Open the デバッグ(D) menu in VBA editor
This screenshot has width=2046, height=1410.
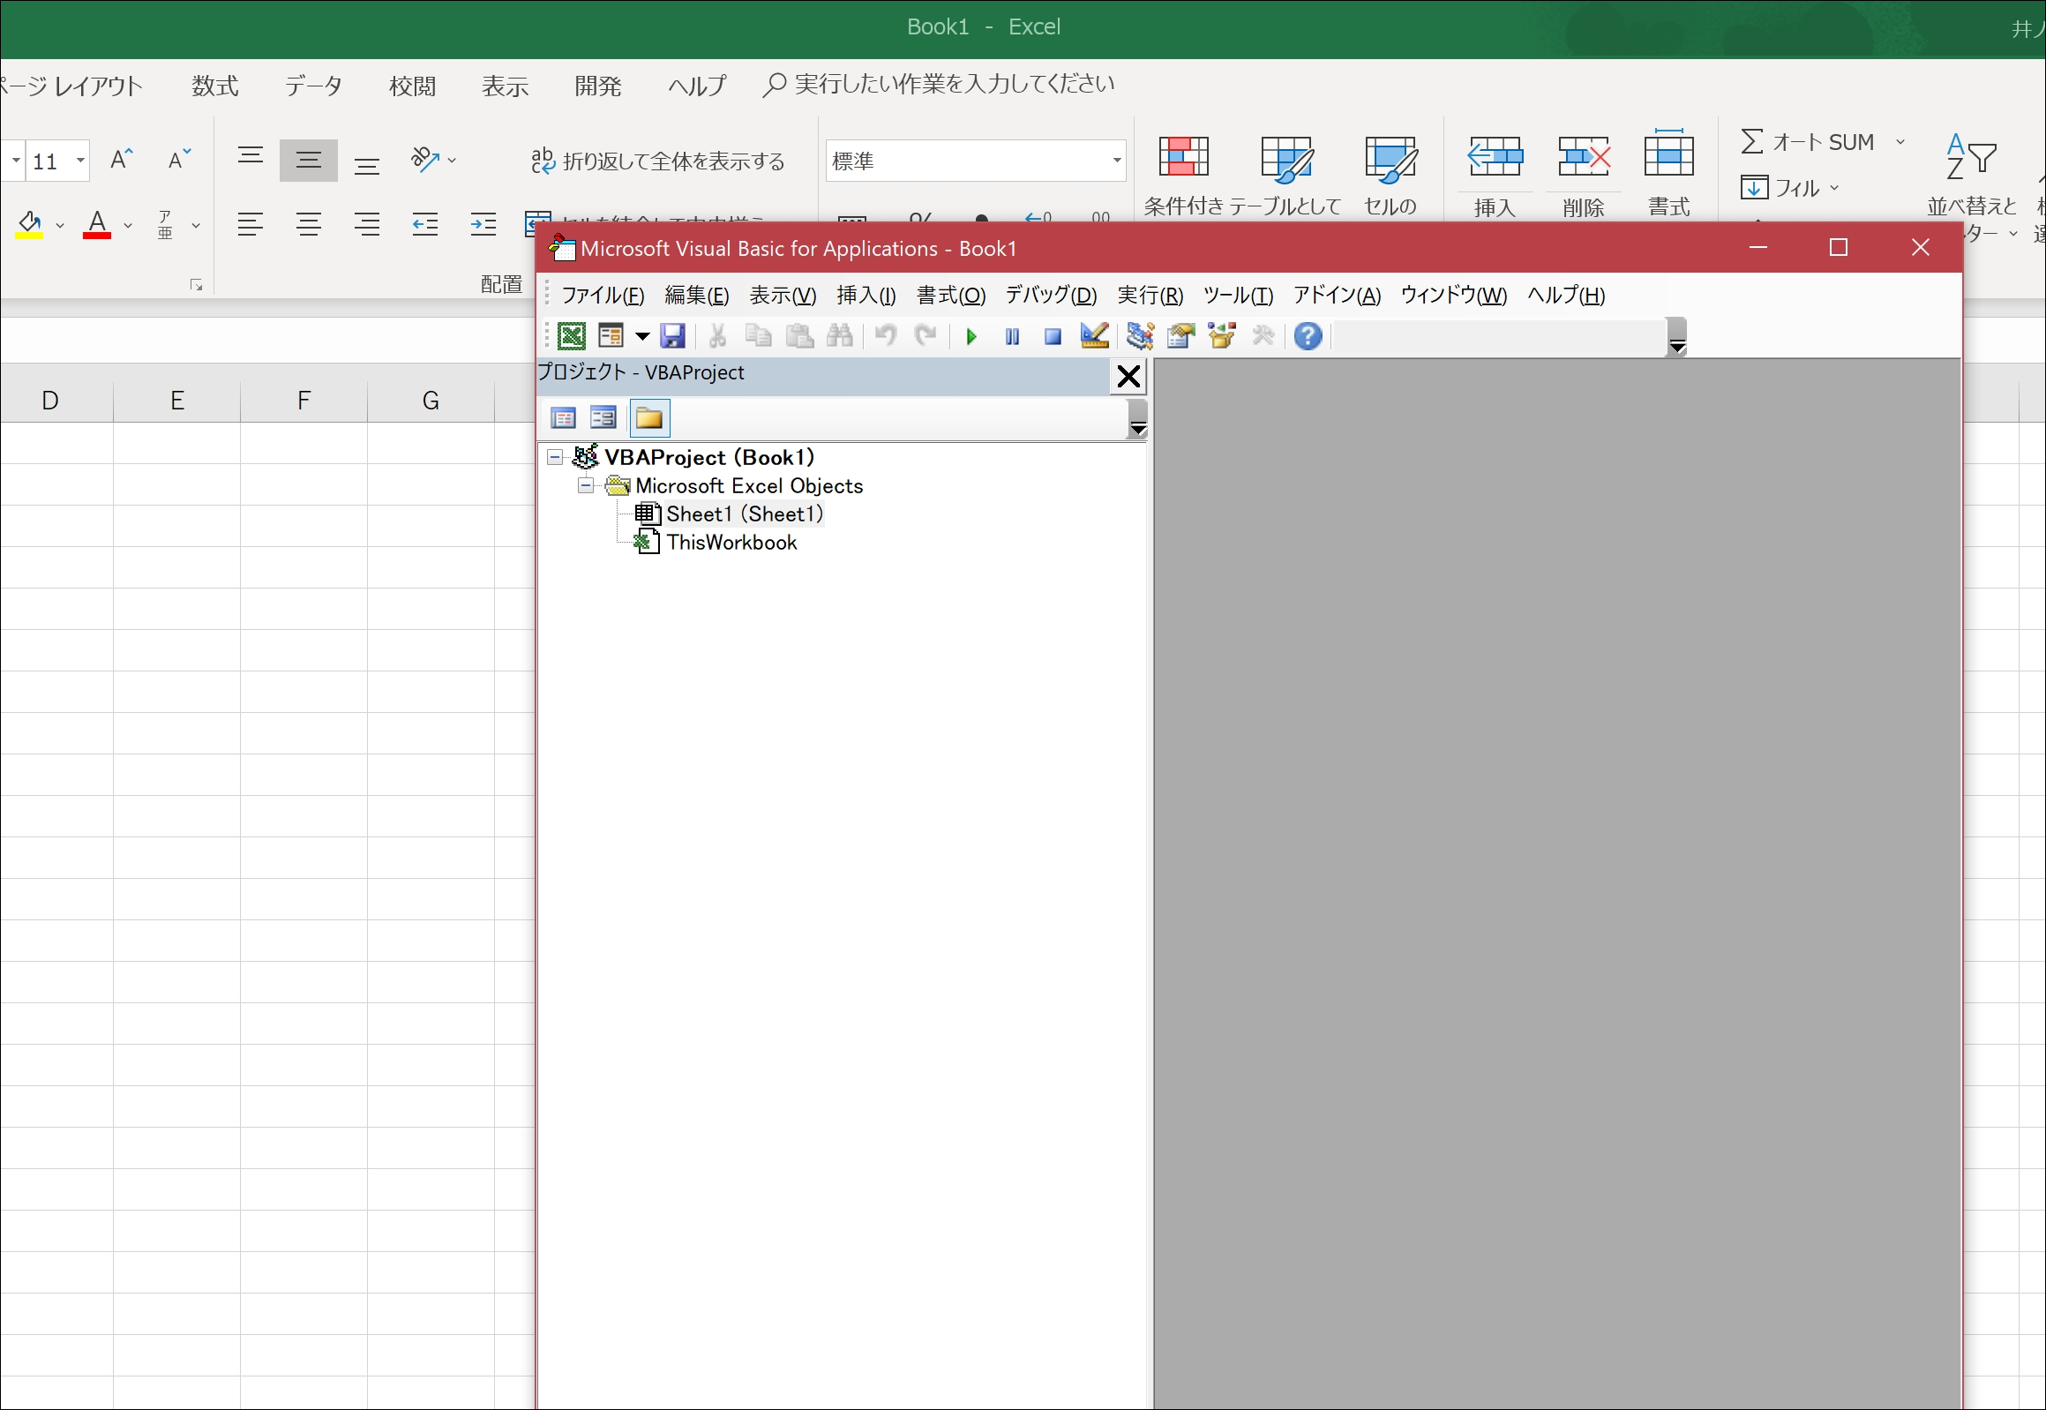click(1052, 295)
